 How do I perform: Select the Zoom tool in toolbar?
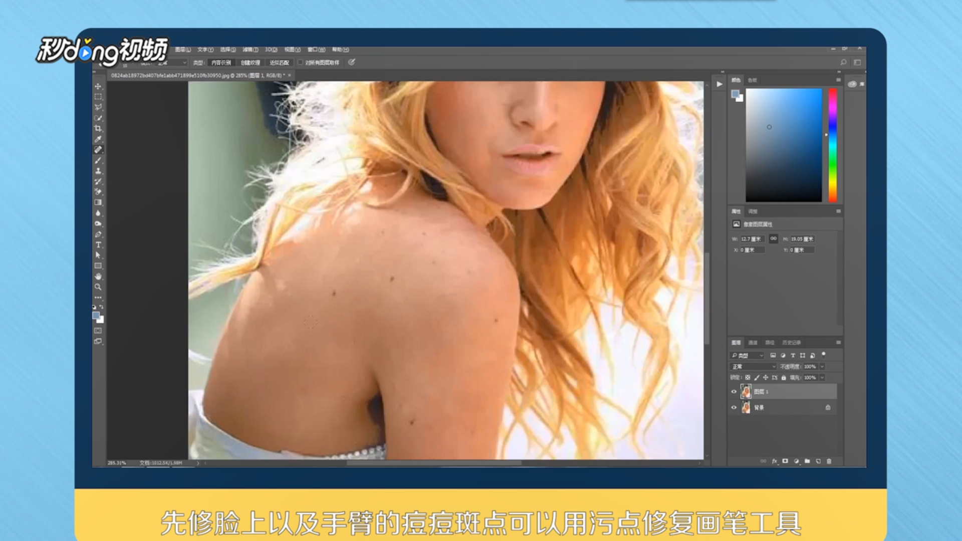pyautogui.click(x=98, y=287)
